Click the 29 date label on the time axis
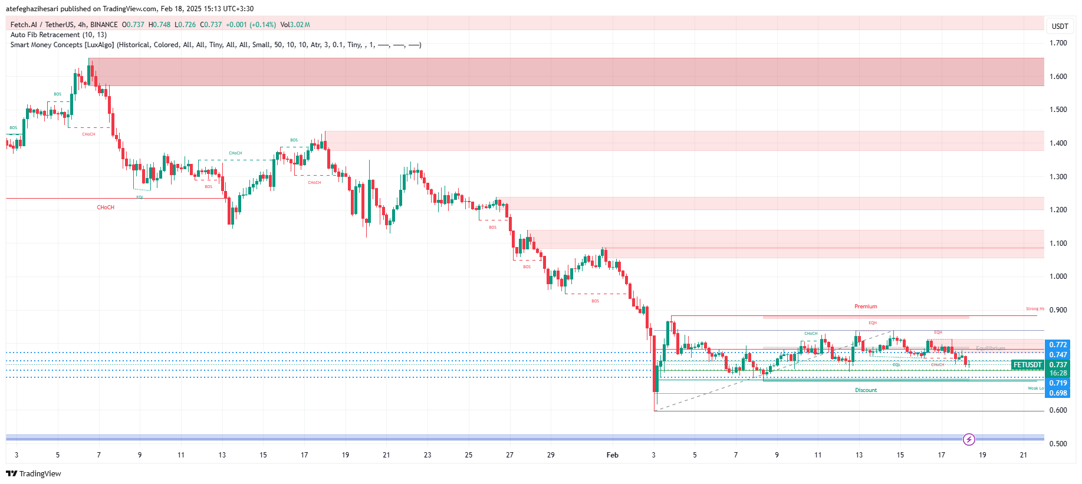This screenshot has width=1082, height=484. (x=551, y=455)
